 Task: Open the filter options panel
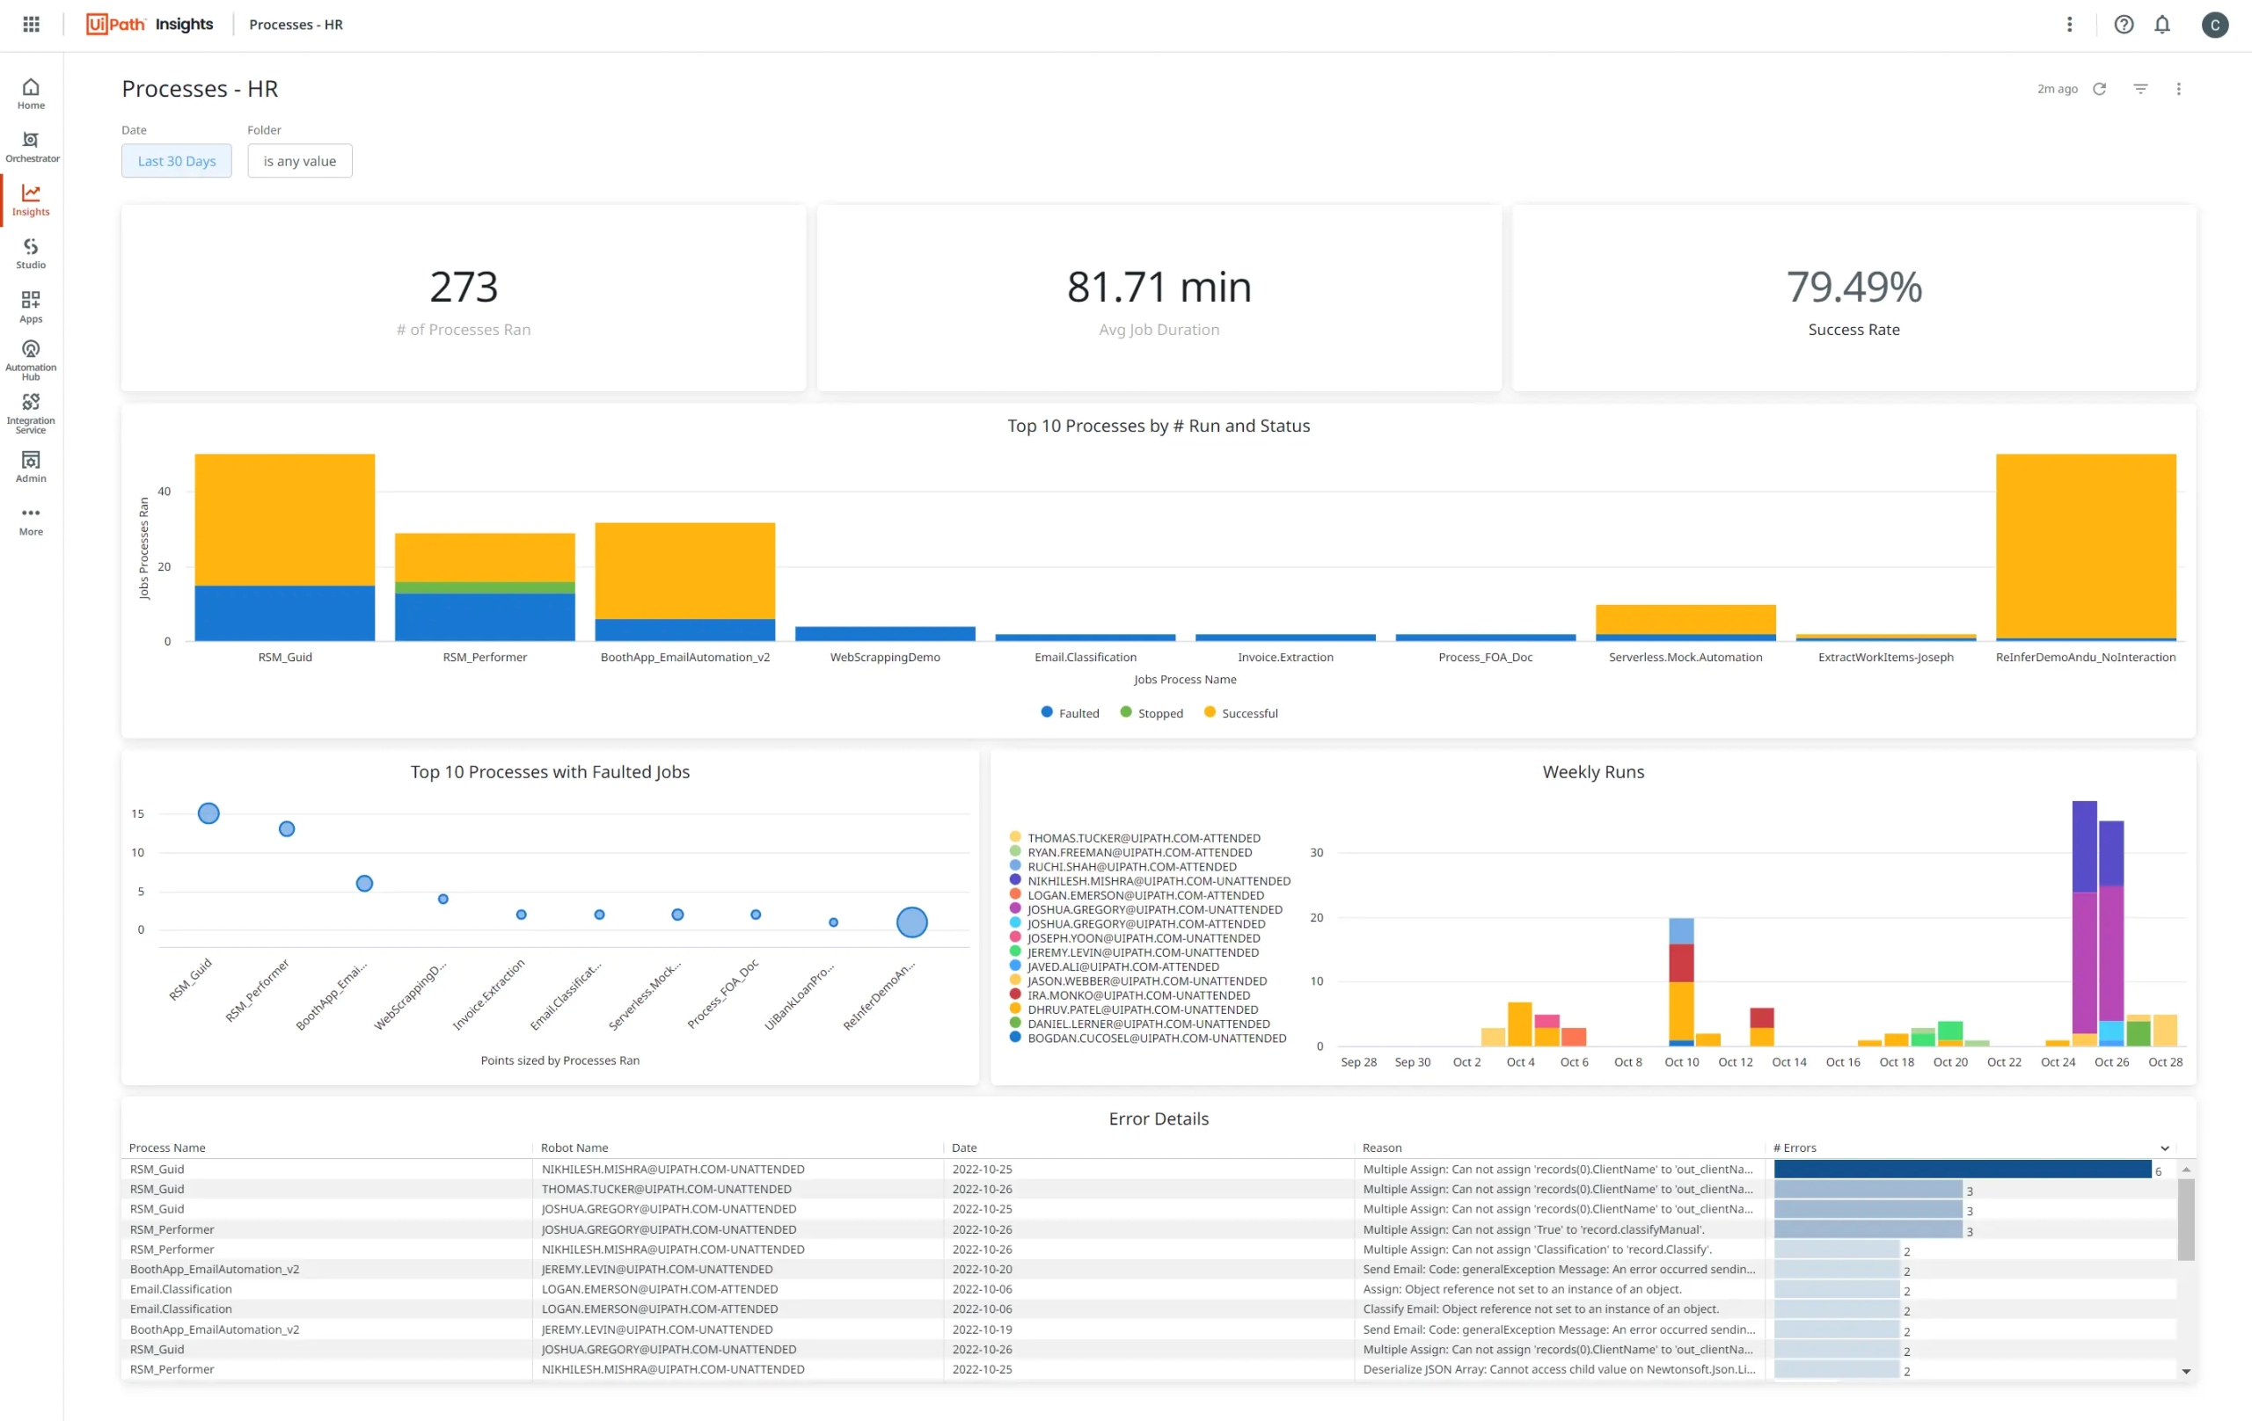coord(2140,89)
